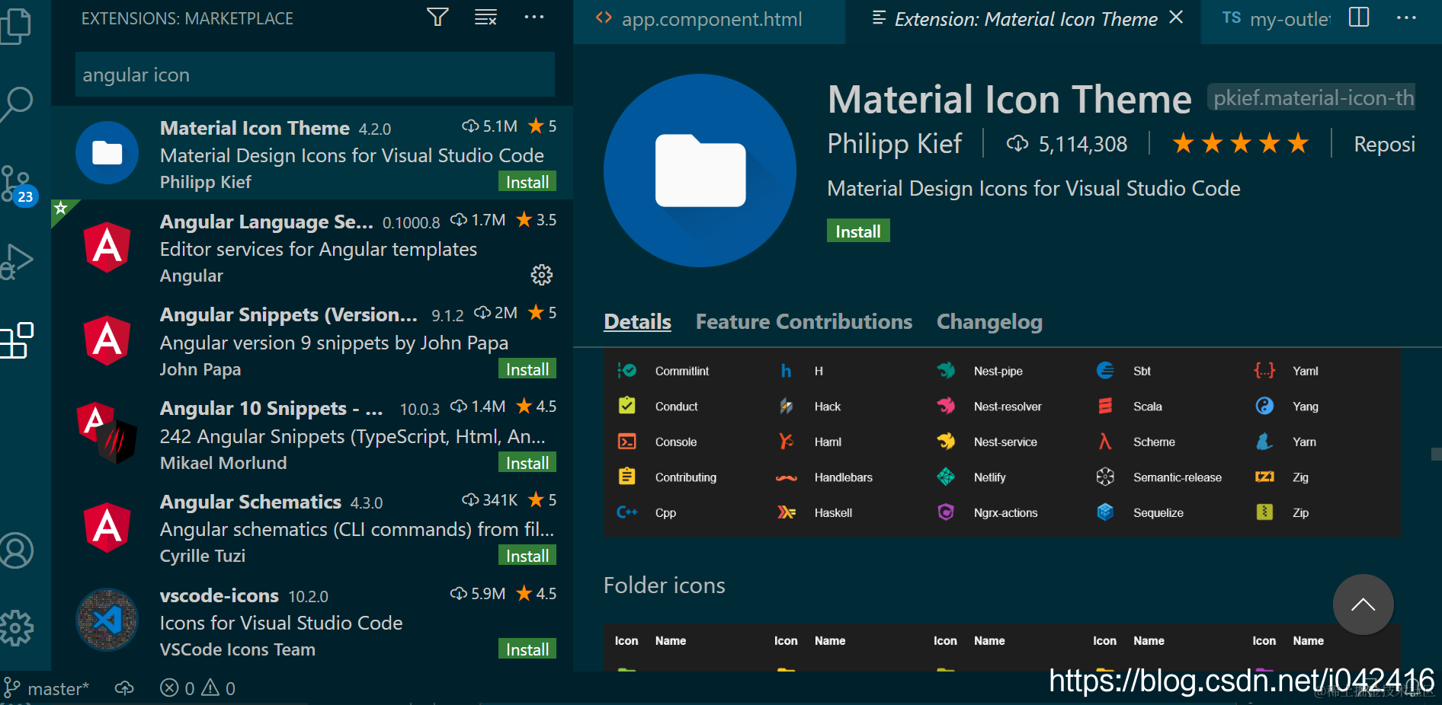Open Extensions panel more actions menu

pyautogui.click(x=534, y=17)
